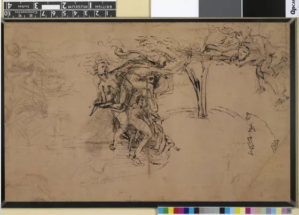Pick the dark navy blue color patch

click(x=186, y=211)
